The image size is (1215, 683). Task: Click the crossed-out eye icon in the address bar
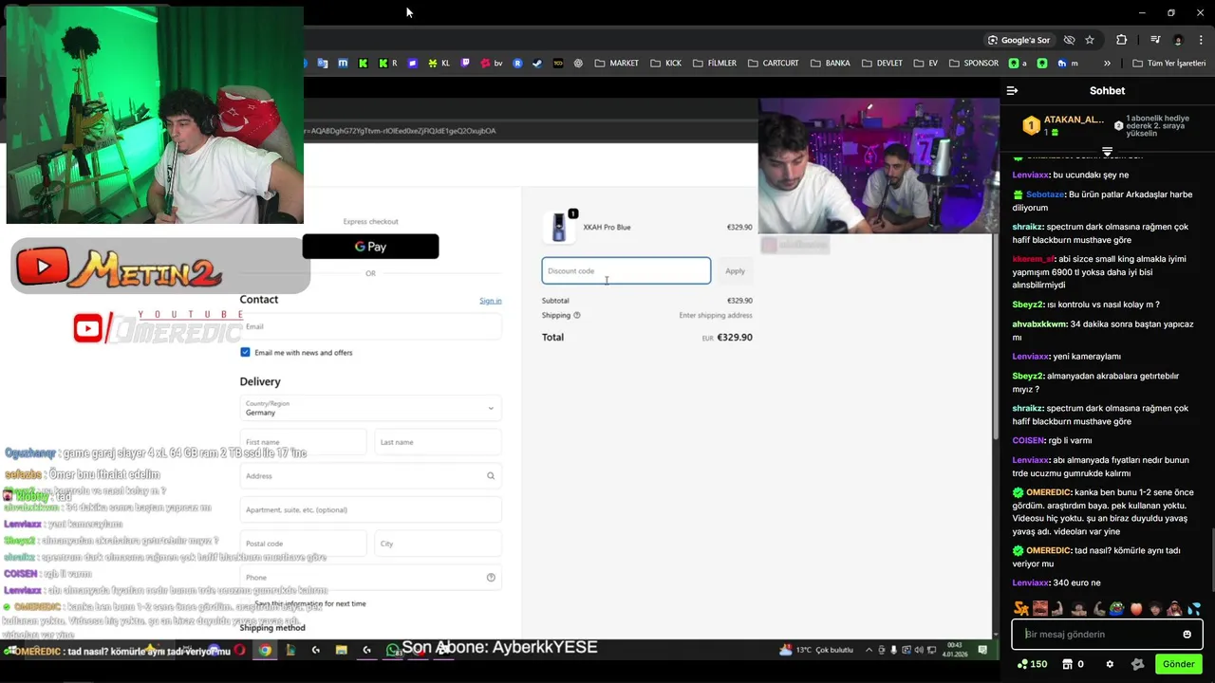pyautogui.click(x=1069, y=40)
